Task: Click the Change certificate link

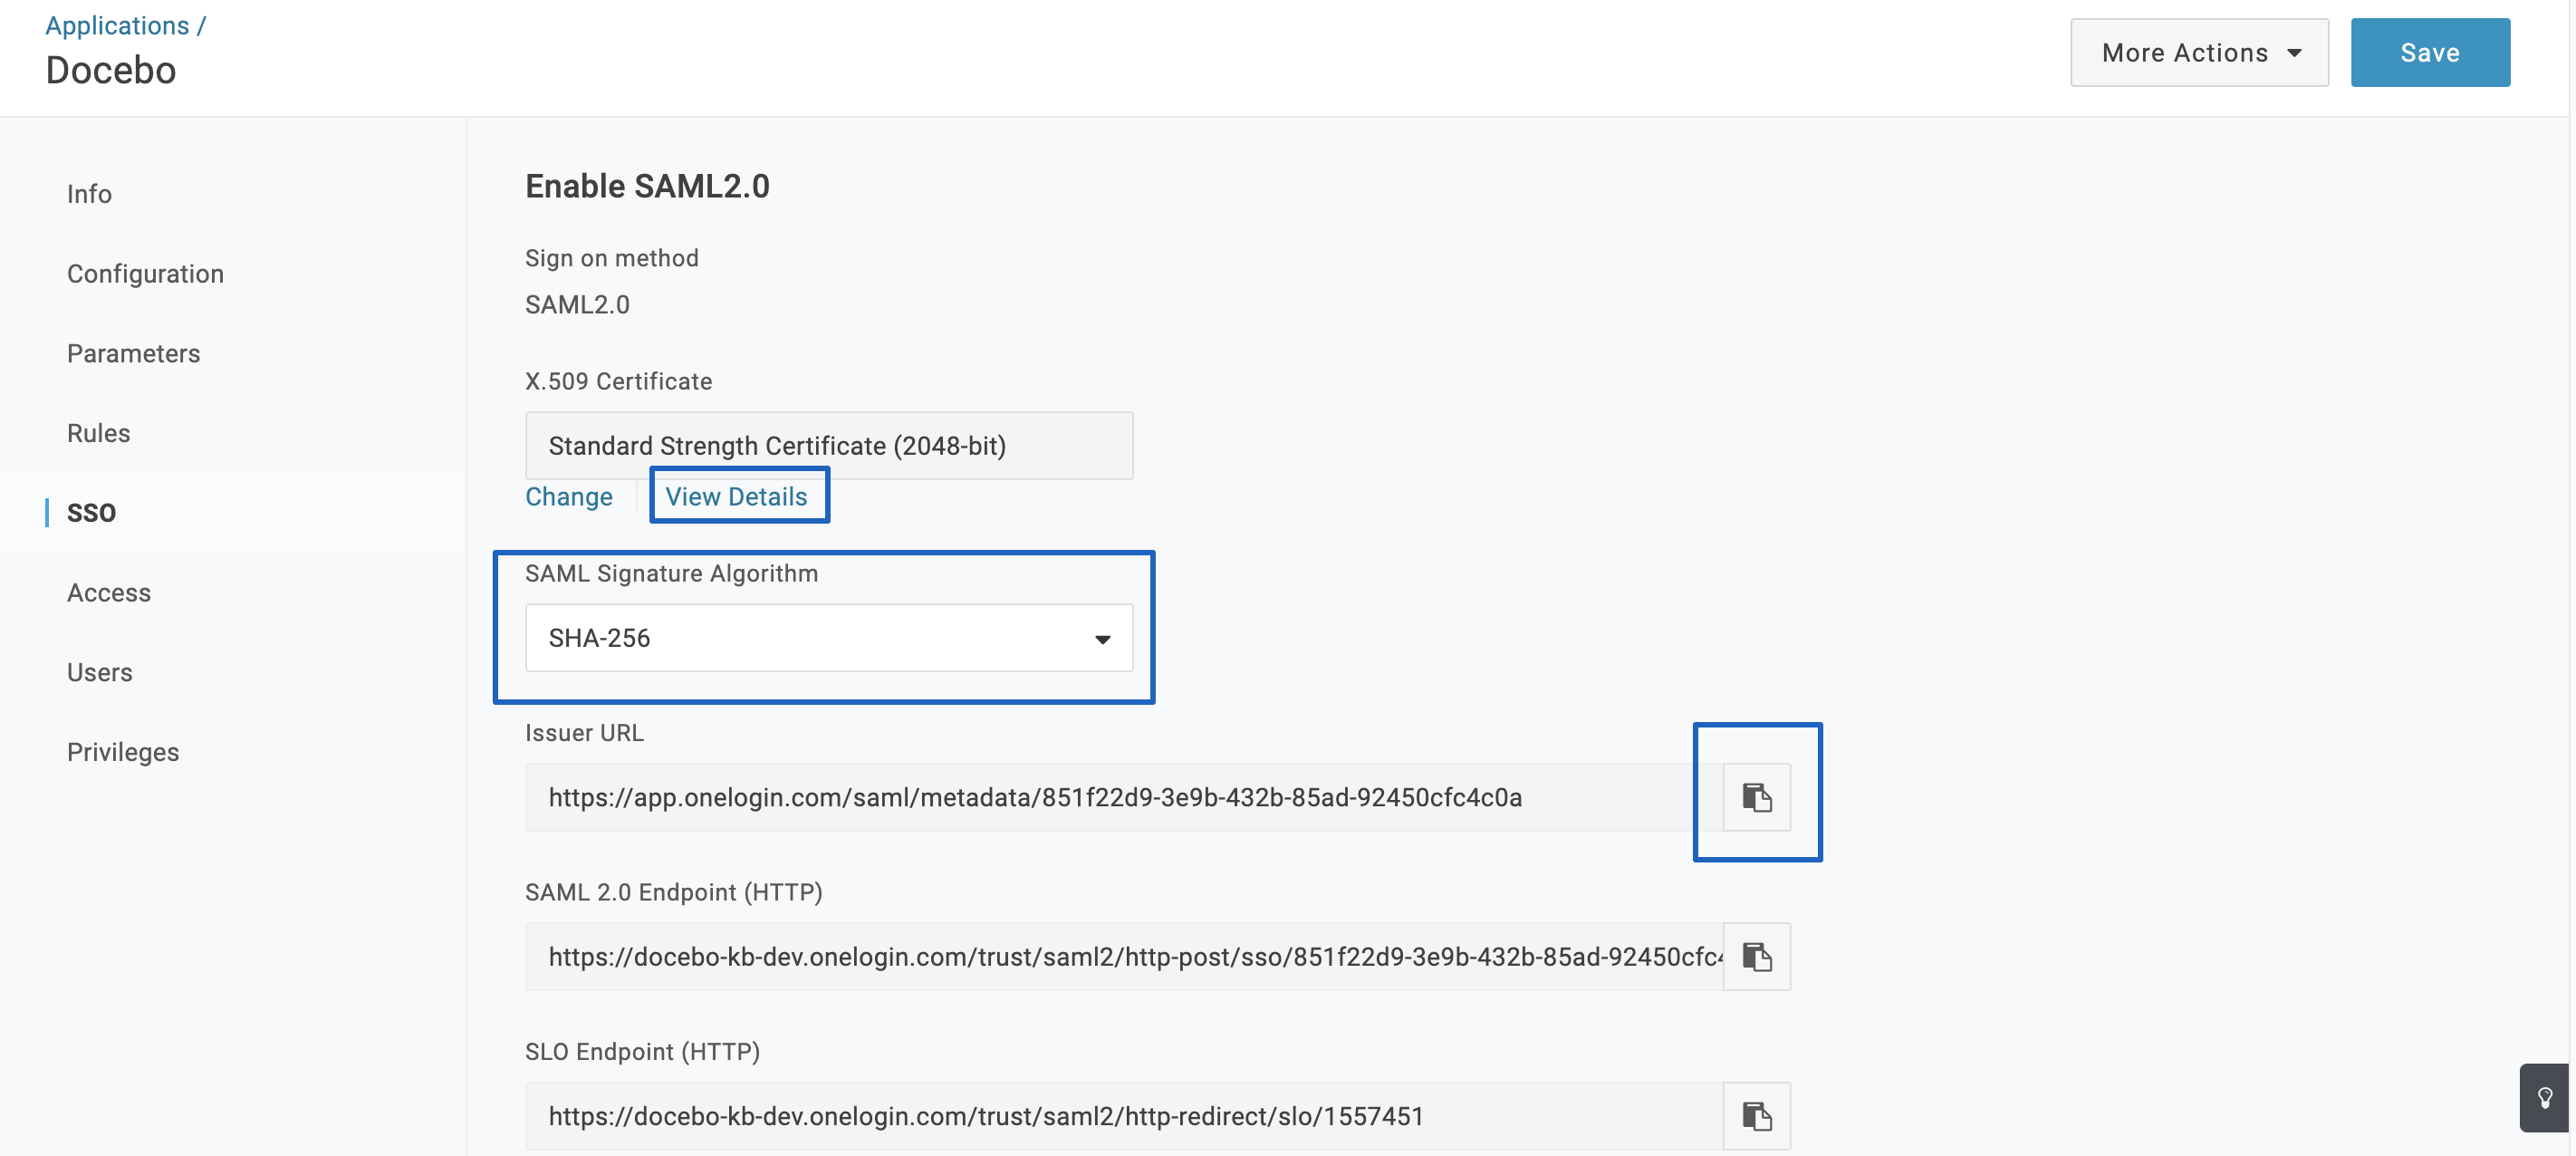Action: [x=569, y=497]
